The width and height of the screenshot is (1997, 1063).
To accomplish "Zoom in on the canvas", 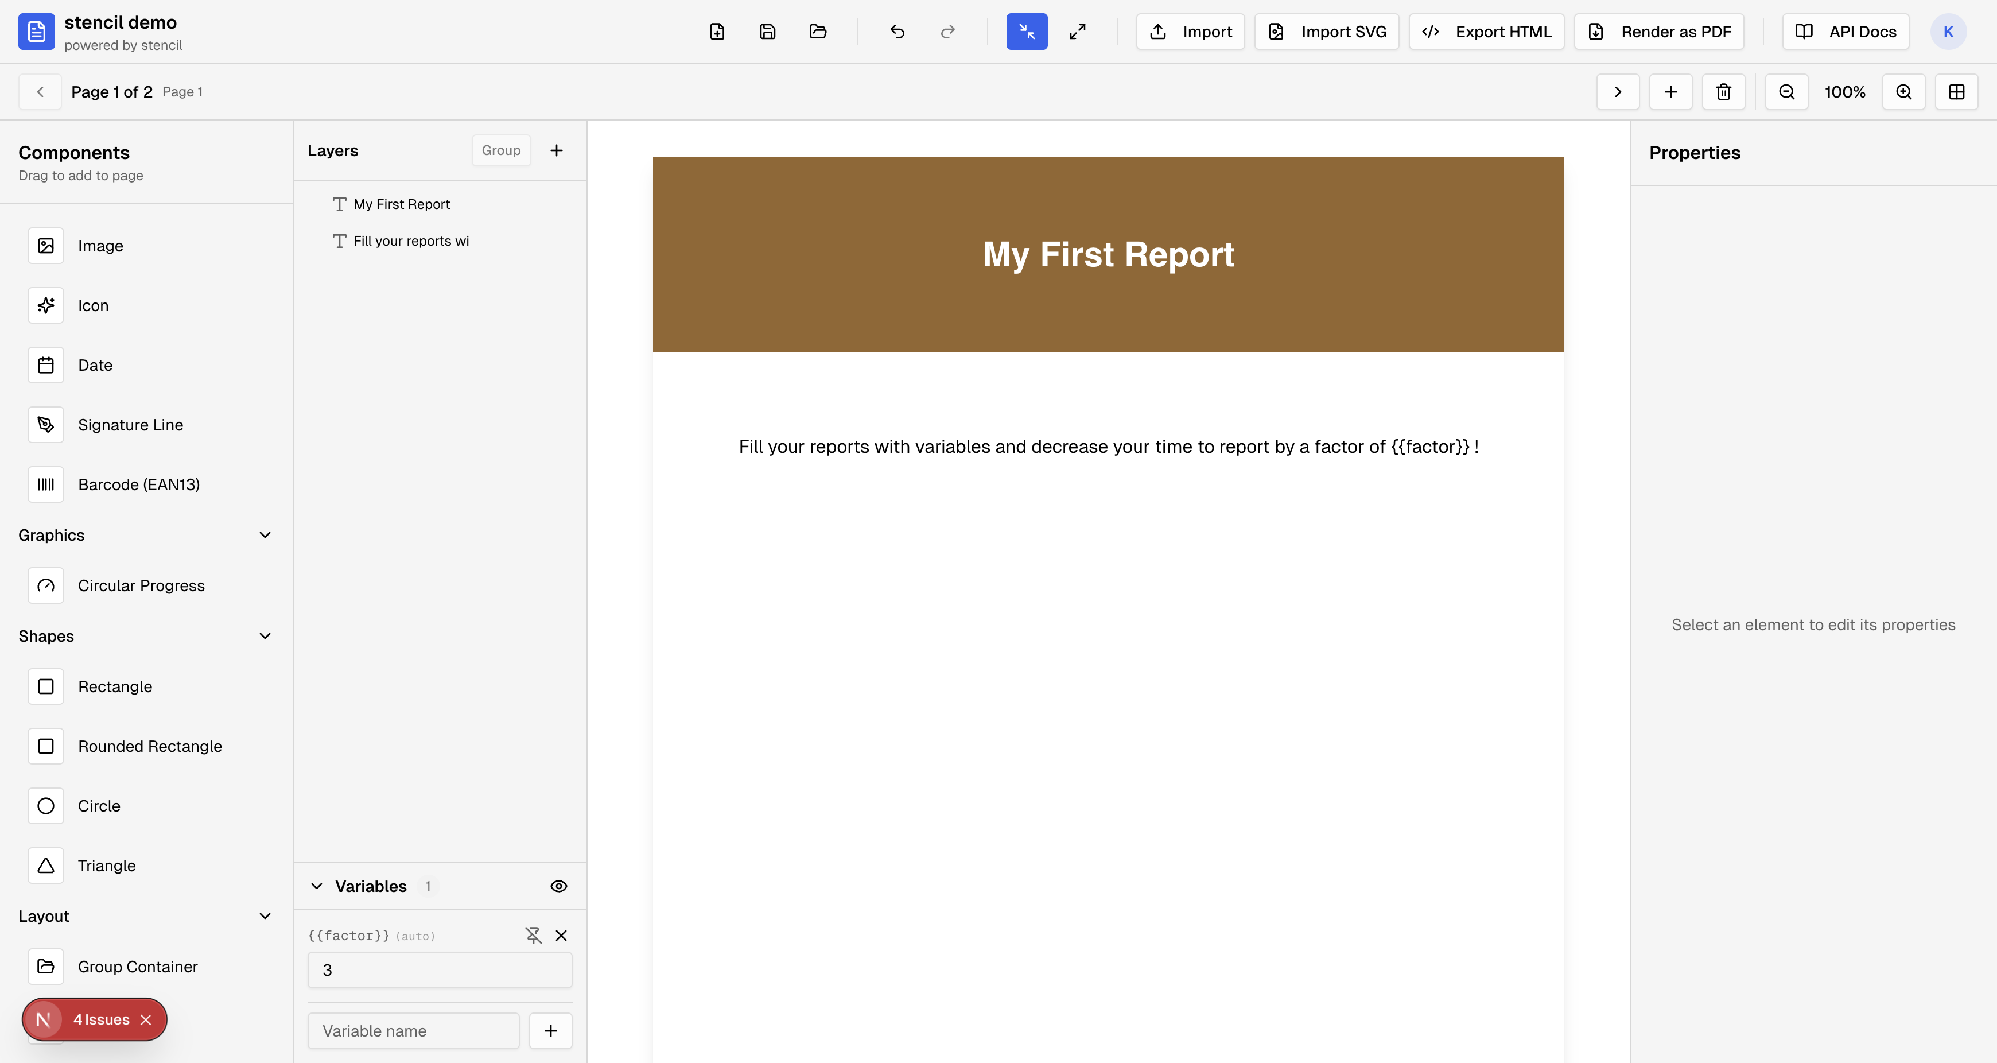I will [x=1904, y=91].
